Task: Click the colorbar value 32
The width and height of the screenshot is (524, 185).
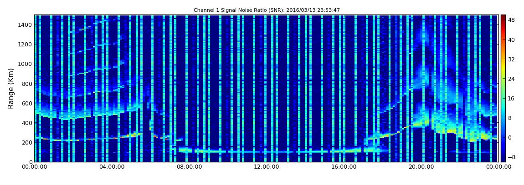Action: [511, 60]
